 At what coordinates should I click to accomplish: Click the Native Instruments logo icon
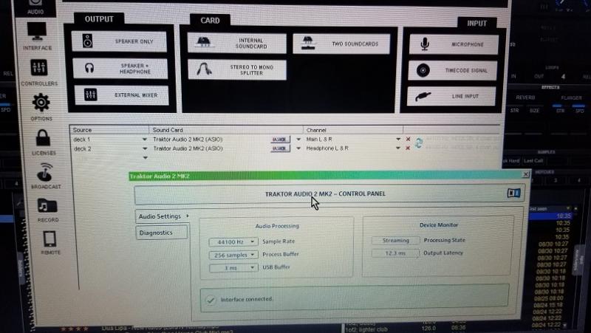coord(513,193)
